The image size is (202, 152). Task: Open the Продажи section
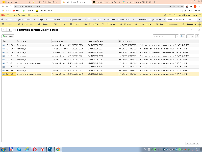coord(44,24)
